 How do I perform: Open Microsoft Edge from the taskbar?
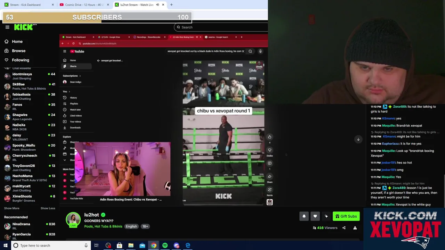(188, 245)
